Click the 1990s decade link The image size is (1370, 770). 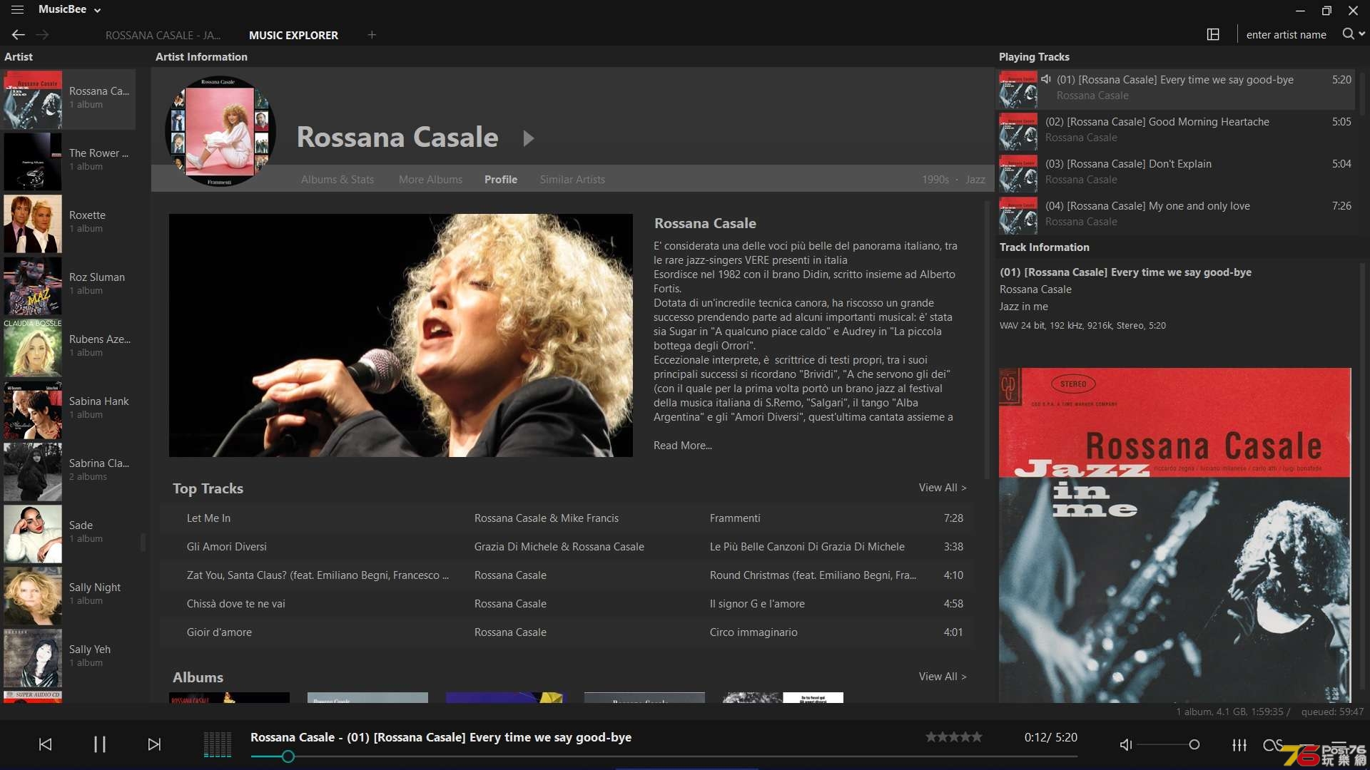[x=935, y=180]
